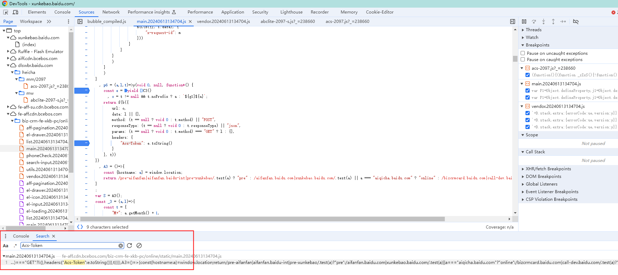Open the more navigator tabs chevron
This screenshot has width=618, height=275.
[49, 22]
